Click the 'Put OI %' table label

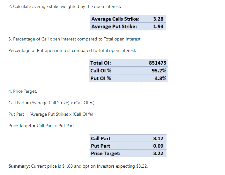pos(101,78)
